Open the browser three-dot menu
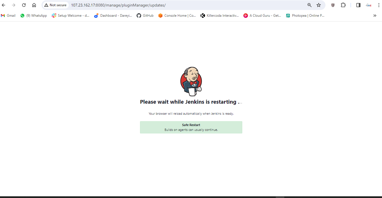 (379, 5)
